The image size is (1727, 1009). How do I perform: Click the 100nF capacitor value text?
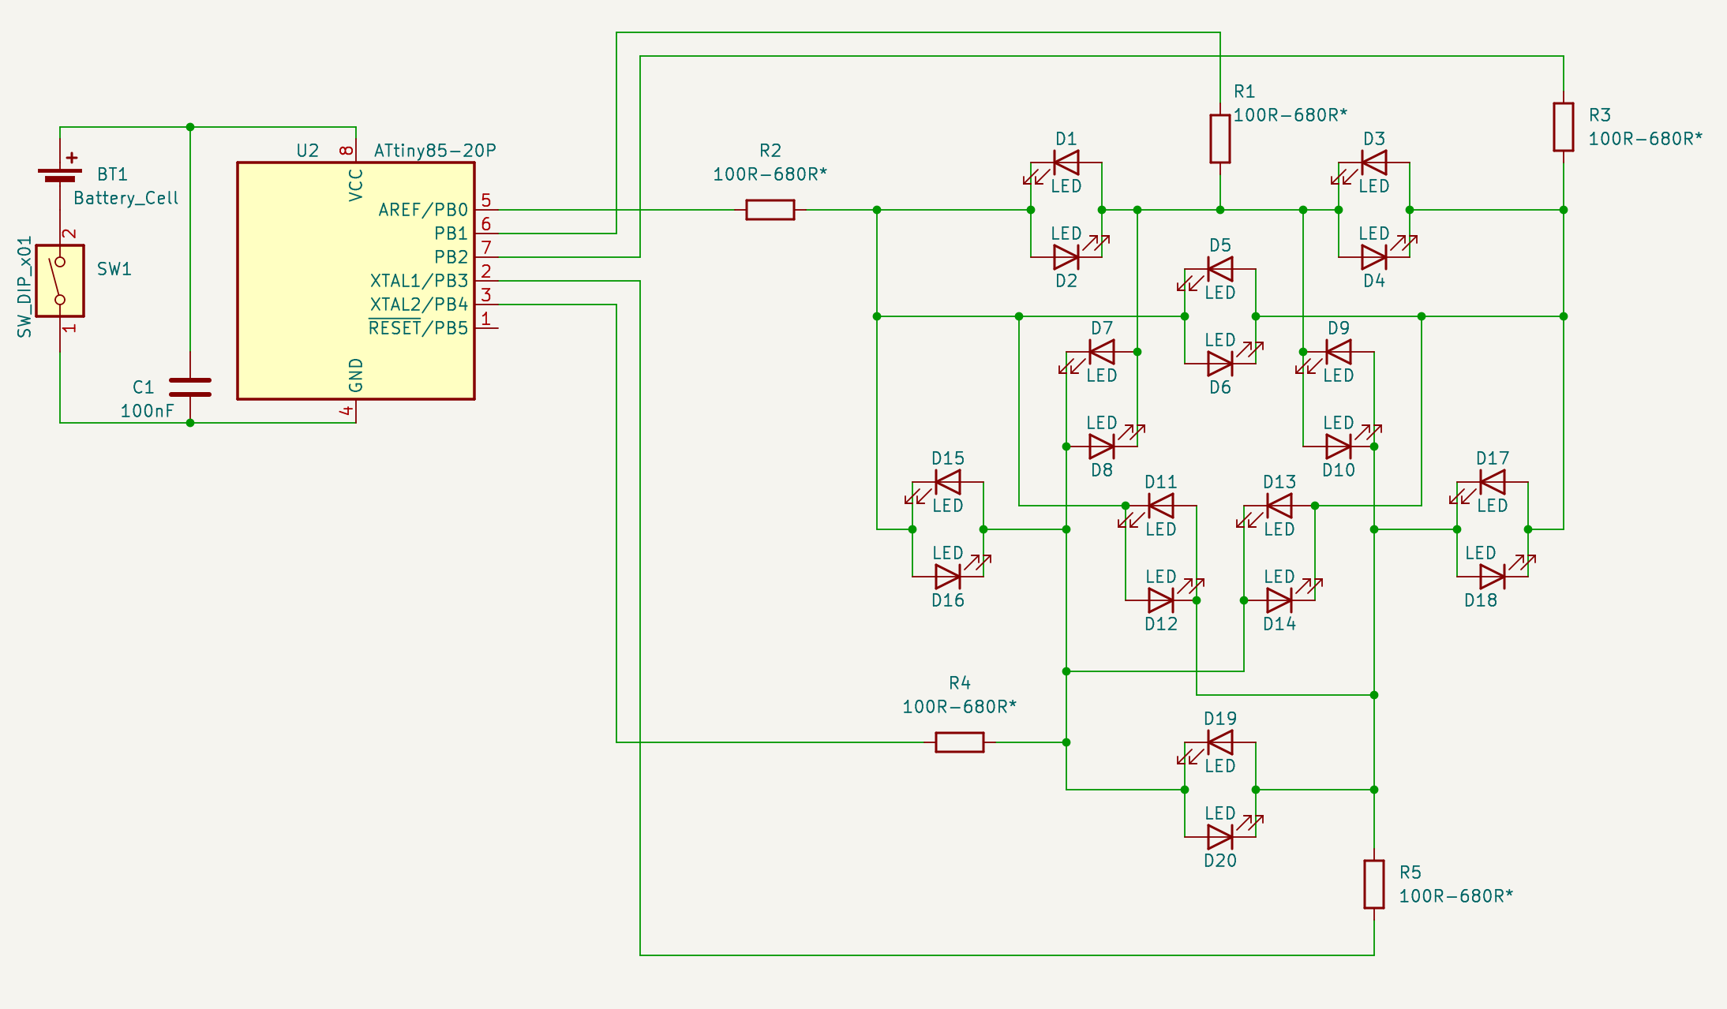(x=147, y=411)
